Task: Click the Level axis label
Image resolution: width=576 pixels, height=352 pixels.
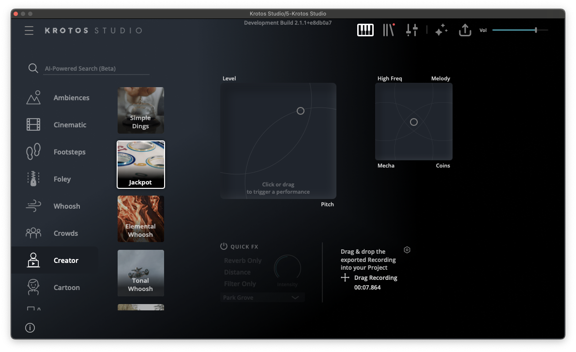Action: click(229, 78)
